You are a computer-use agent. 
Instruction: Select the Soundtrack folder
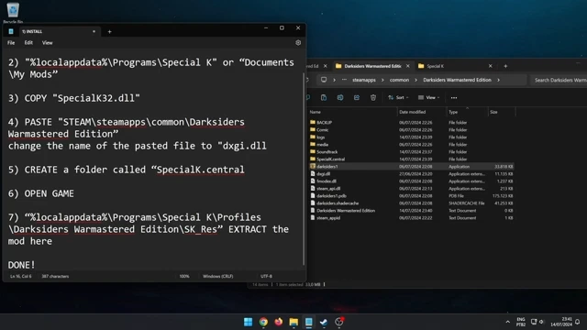click(327, 152)
